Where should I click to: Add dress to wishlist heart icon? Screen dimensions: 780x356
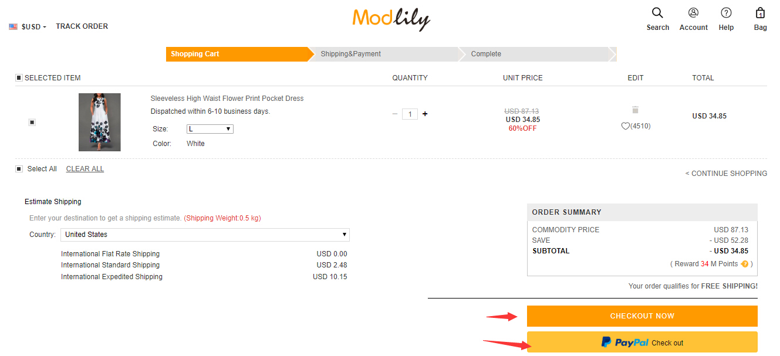click(625, 126)
